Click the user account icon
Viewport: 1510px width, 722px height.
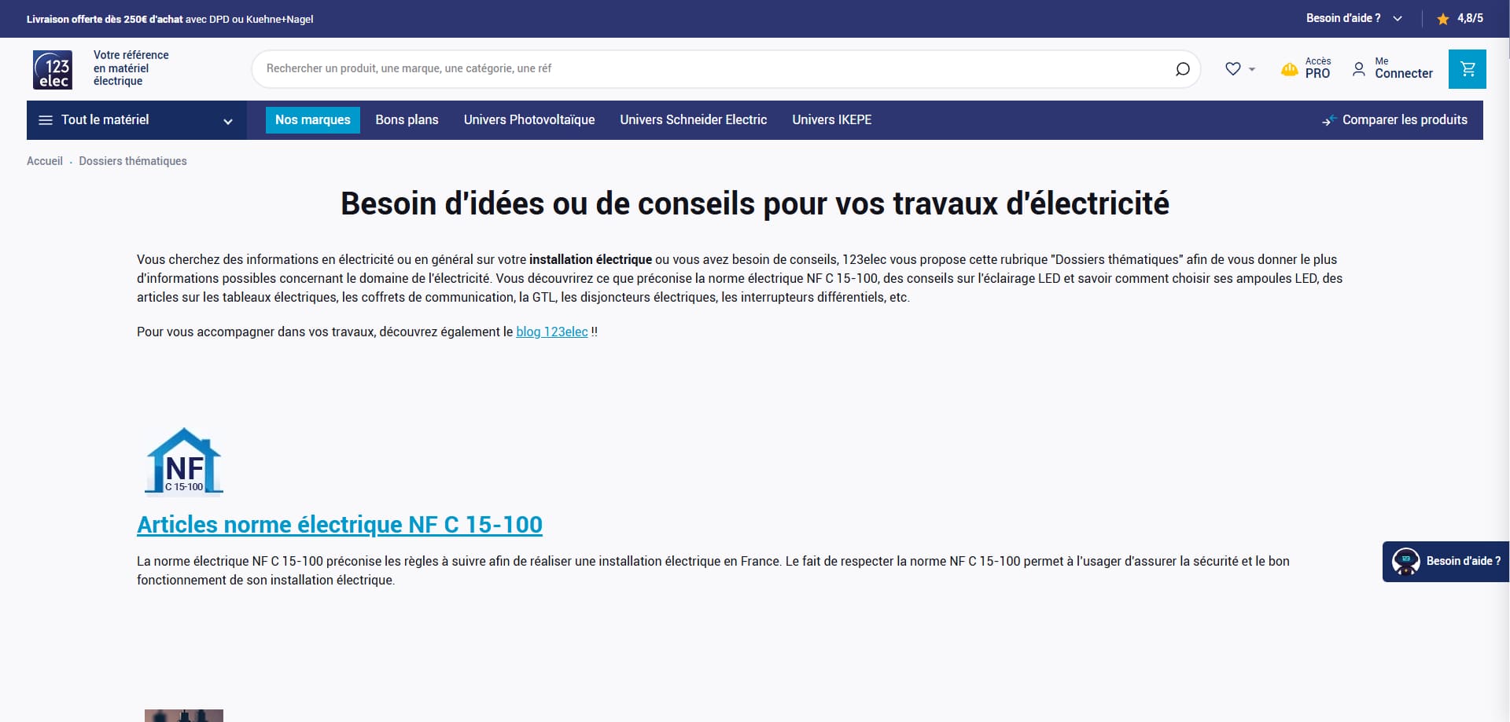point(1359,69)
